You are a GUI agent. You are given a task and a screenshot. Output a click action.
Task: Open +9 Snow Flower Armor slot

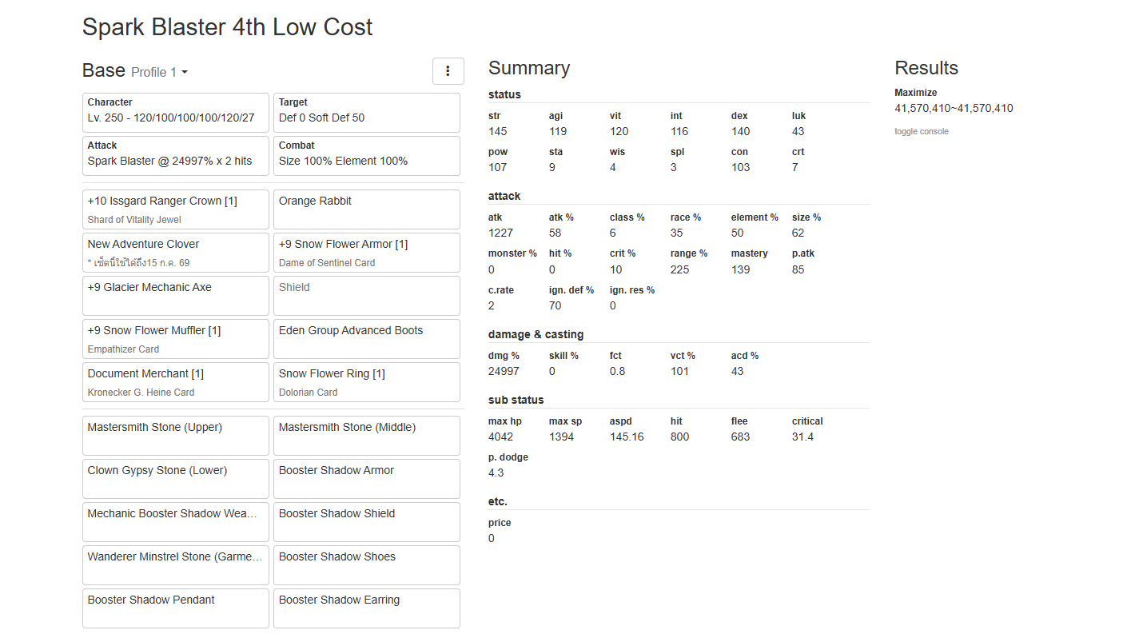[x=366, y=253]
